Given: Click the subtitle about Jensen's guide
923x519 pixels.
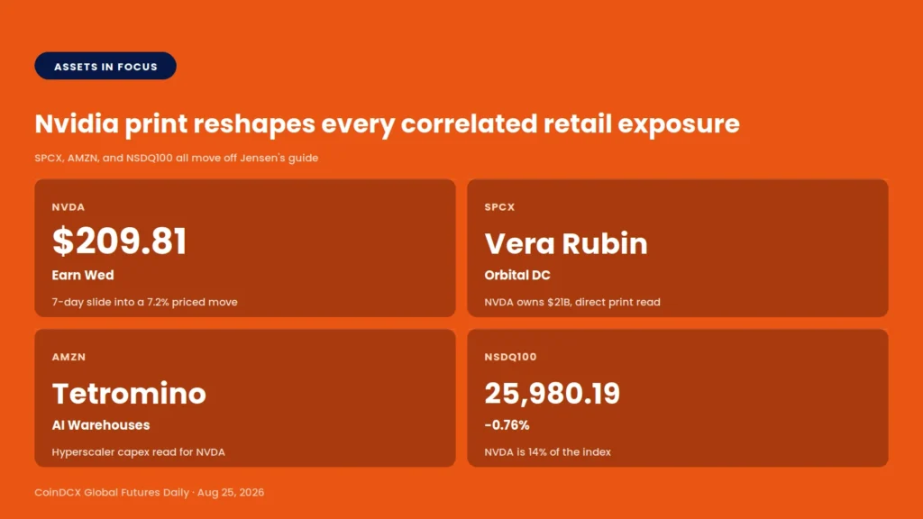Looking at the screenshot, I should (176, 158).
